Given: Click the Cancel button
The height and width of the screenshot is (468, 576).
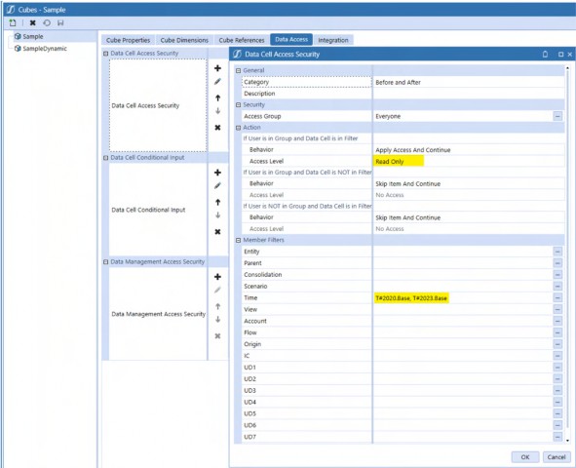Looking at the screenshot, I should pos(557,457).
